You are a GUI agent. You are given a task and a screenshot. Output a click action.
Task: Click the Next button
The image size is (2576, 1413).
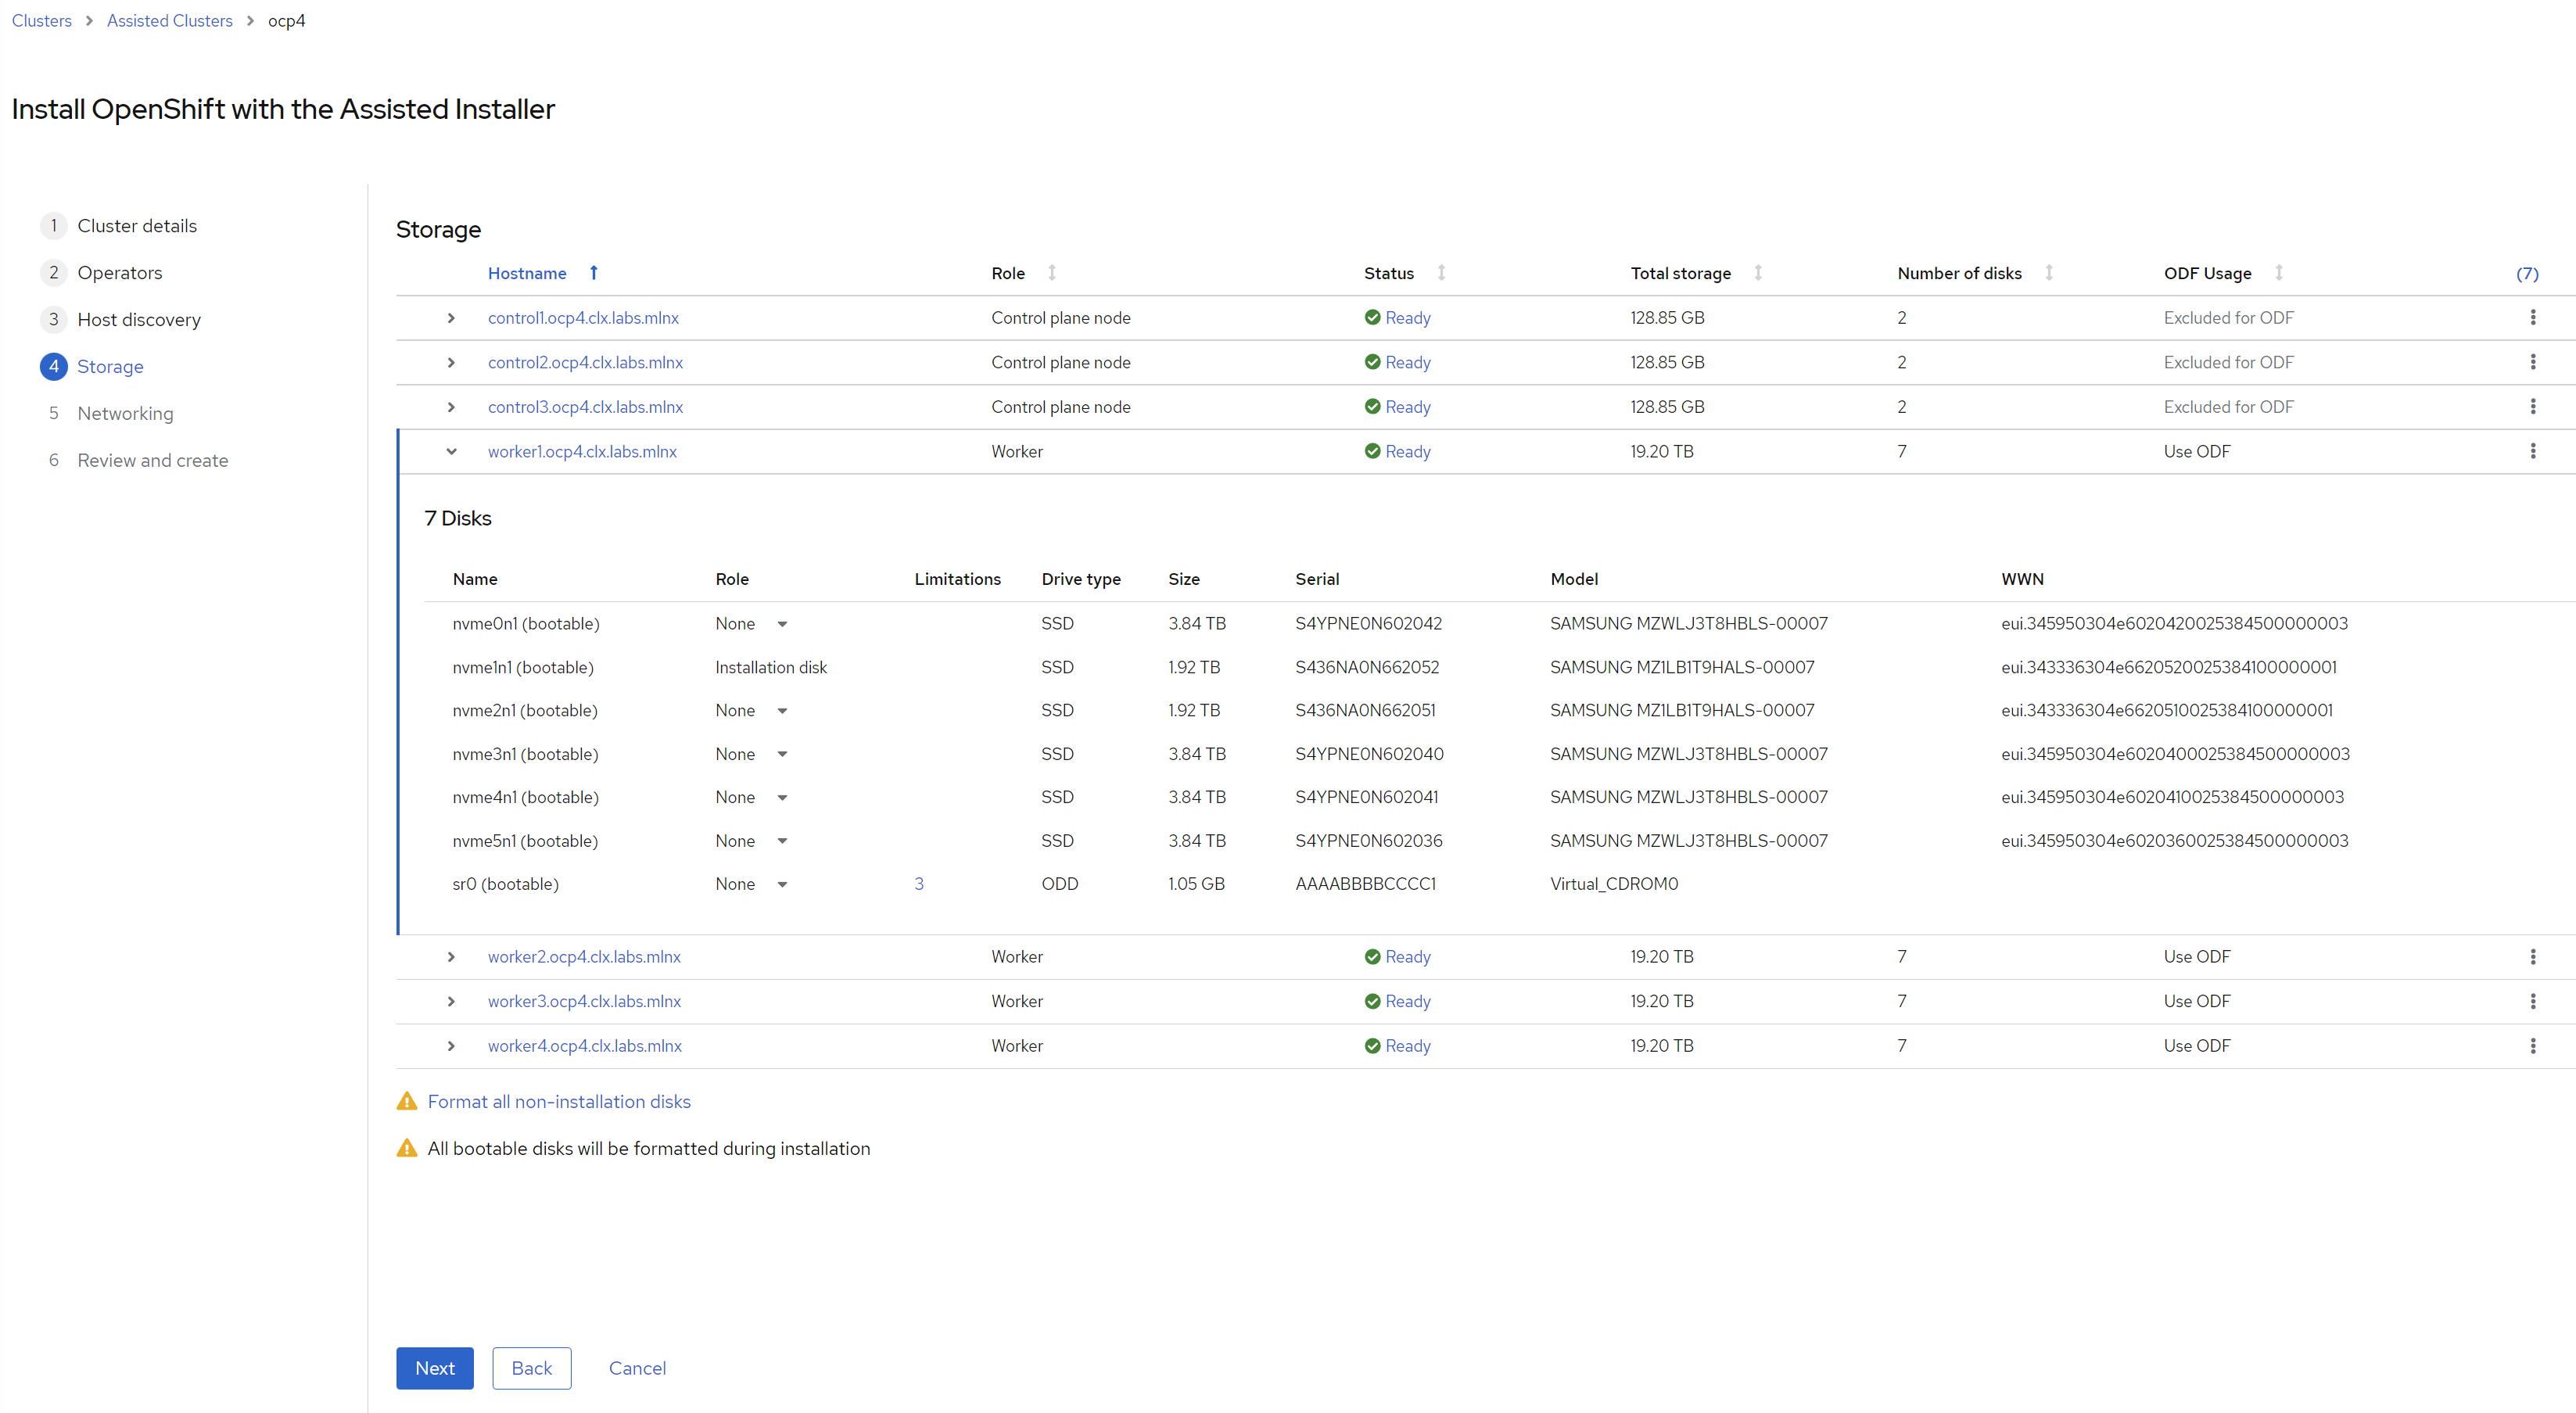click(x=435, y=1368)
